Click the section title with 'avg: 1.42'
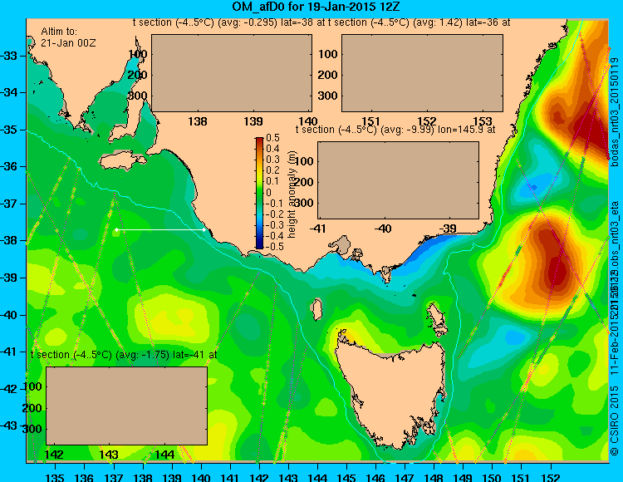623x482 pixels. click(419, 22)
